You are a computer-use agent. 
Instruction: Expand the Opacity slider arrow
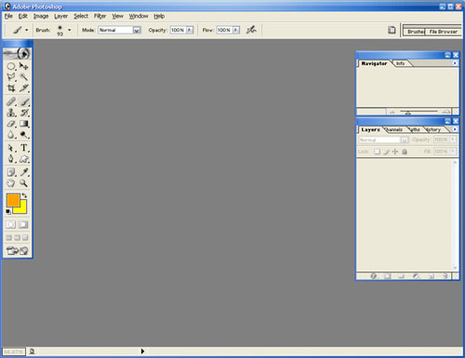point(190,30)
